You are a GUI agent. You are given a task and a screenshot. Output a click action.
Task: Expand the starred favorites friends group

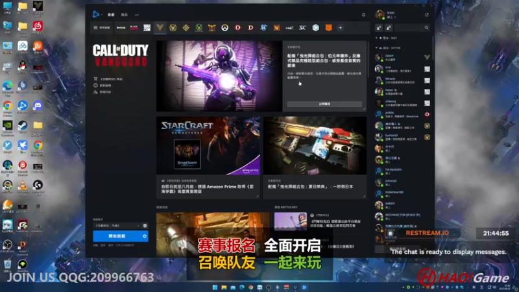tap(387, 38)
